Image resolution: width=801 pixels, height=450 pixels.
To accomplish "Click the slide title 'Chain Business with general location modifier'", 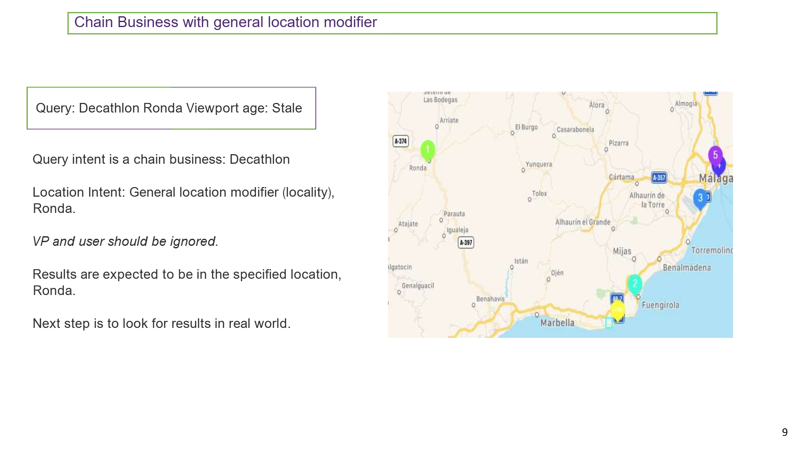I will 226,22.
